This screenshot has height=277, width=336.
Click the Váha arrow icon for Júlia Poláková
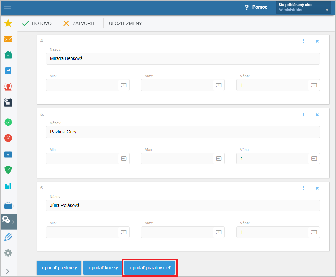pos(314,232)
